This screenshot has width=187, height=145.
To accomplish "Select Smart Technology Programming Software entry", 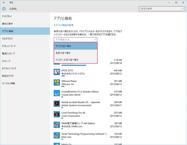I will pos(84,134).
